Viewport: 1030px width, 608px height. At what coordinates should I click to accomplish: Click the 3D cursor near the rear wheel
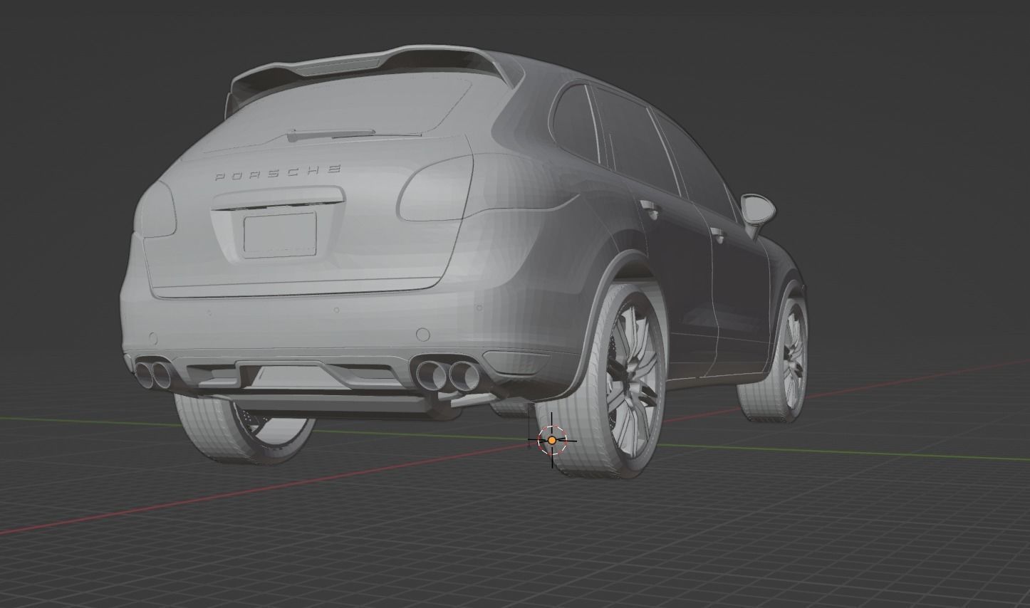point(553,440)
